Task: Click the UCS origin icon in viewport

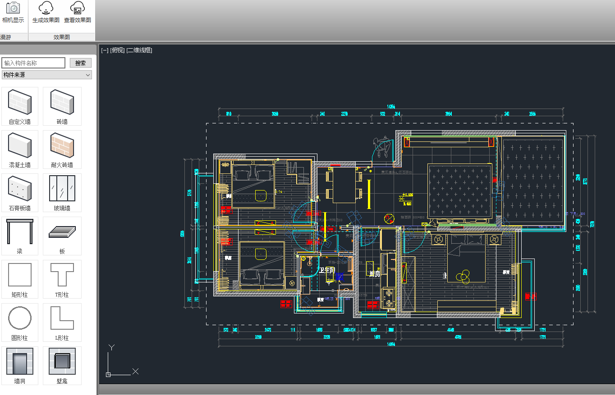Action: point(108,374)
